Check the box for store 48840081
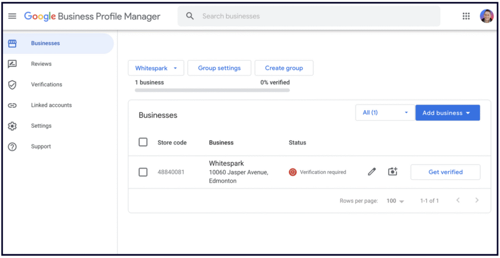500x258 pixels. pos(143,172)
